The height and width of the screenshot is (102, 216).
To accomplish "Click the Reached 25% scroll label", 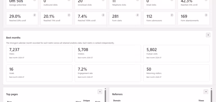I will point(189,5).
